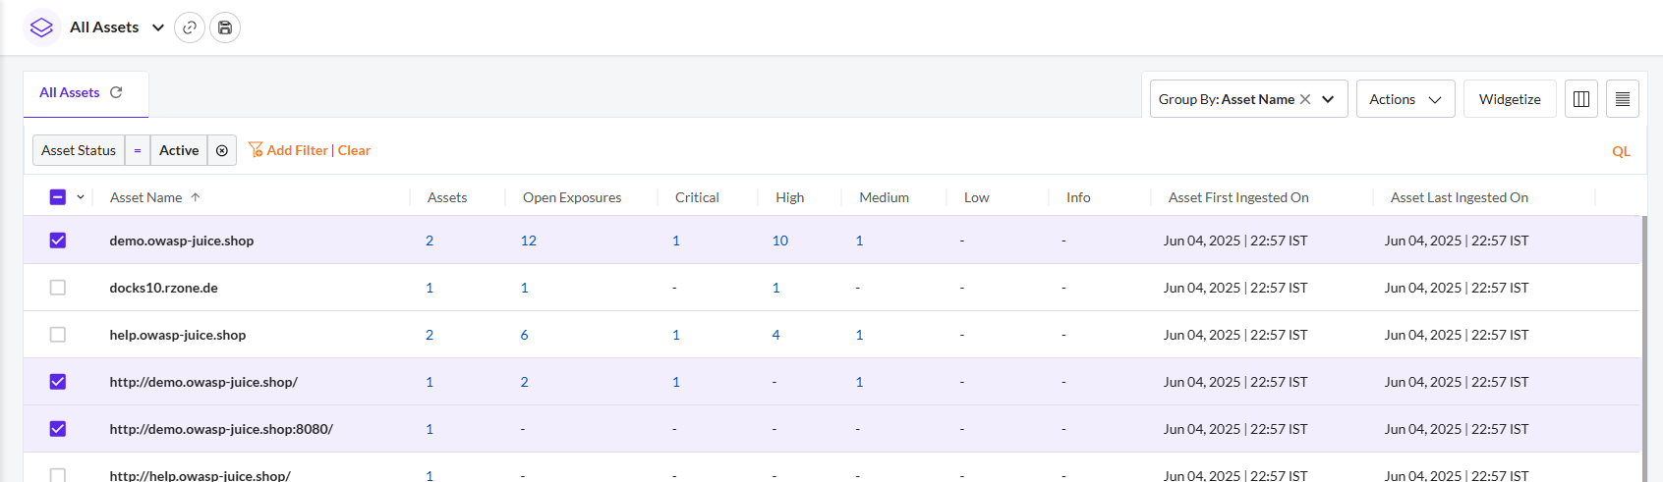Click Add Filter link
Screen dimensions: 1663x482
coord(297,150)
